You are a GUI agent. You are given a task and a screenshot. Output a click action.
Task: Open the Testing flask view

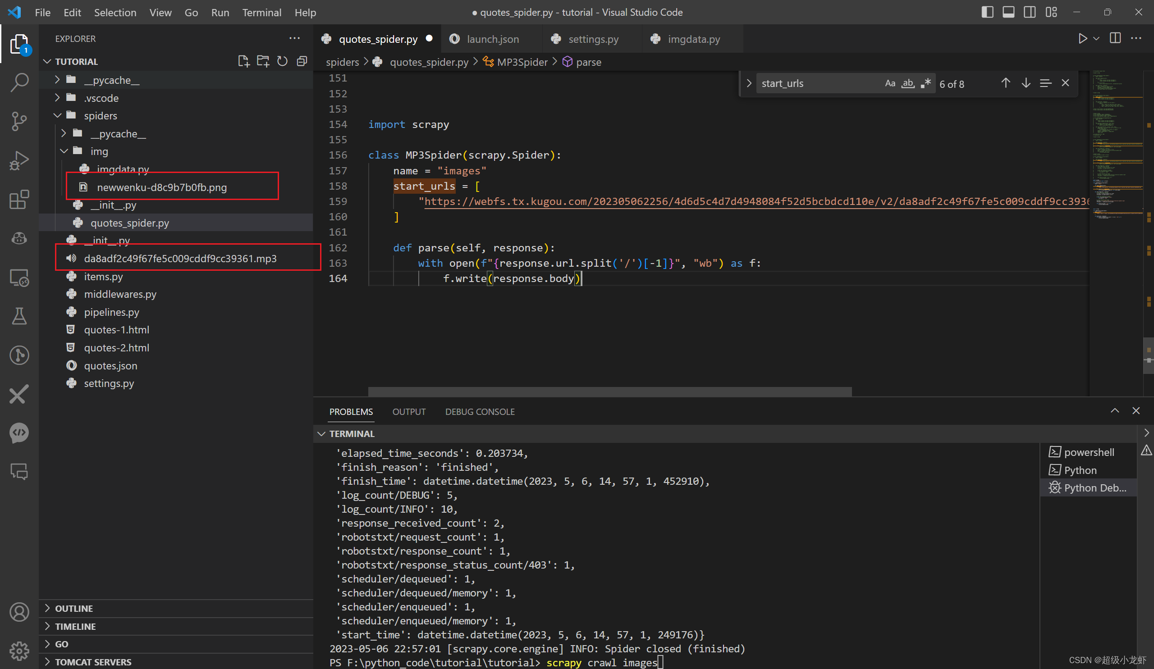pyautogui.click(x=19, y=316)
